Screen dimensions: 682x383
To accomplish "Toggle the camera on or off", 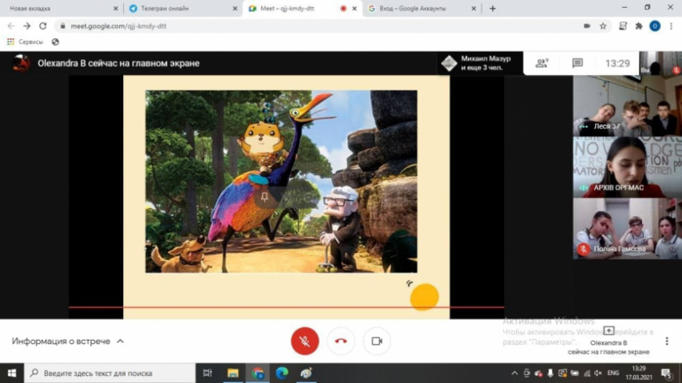I will tap(376, 341).
